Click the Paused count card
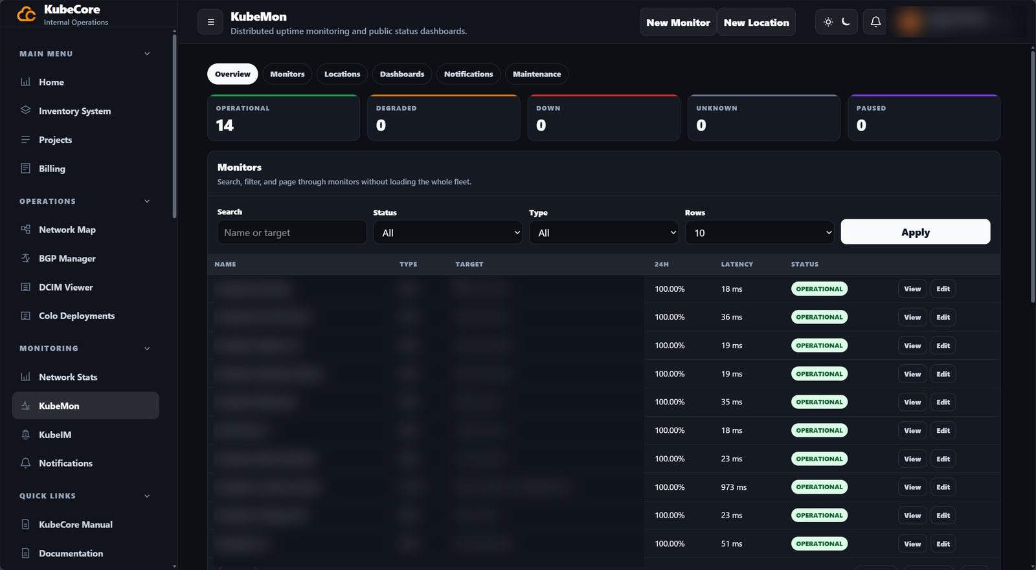This screenshot has width=1036, height=570. (x=924, y=118)
